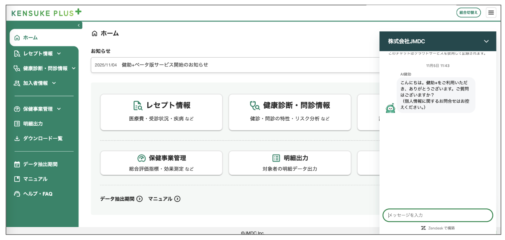Click the 株式会社JMDC chat header title
The height and width of the screenshot is (240, 505).
(406, 41)
